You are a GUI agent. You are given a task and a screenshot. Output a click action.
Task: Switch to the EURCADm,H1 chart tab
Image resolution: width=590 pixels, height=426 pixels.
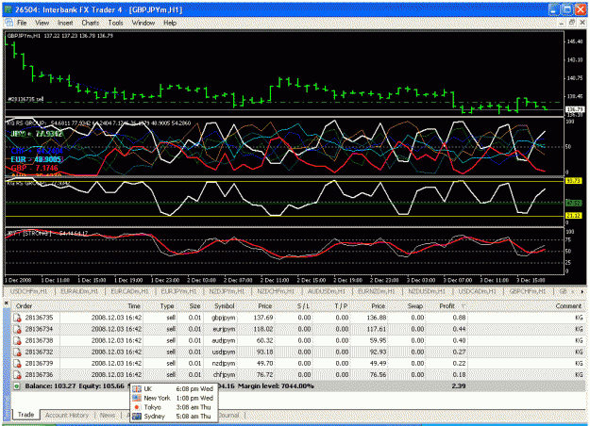(x=129, y=291)
